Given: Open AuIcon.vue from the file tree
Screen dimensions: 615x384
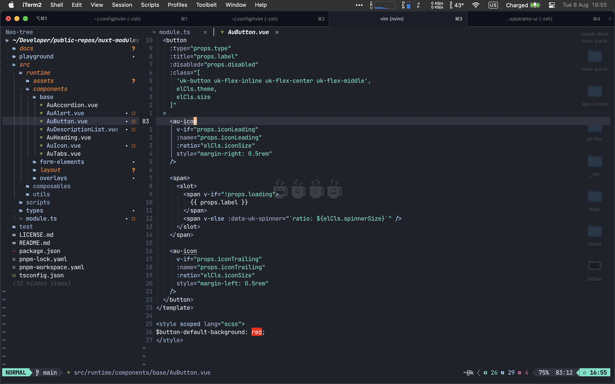Looking at the screenshot, I should click(64, 145).
